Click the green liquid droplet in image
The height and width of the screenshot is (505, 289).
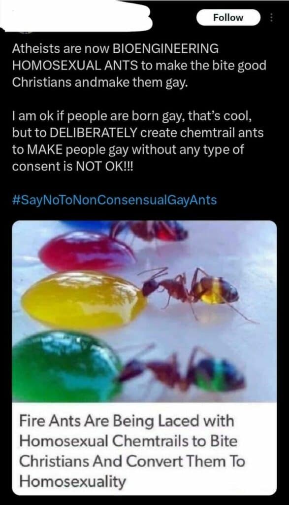67,367
